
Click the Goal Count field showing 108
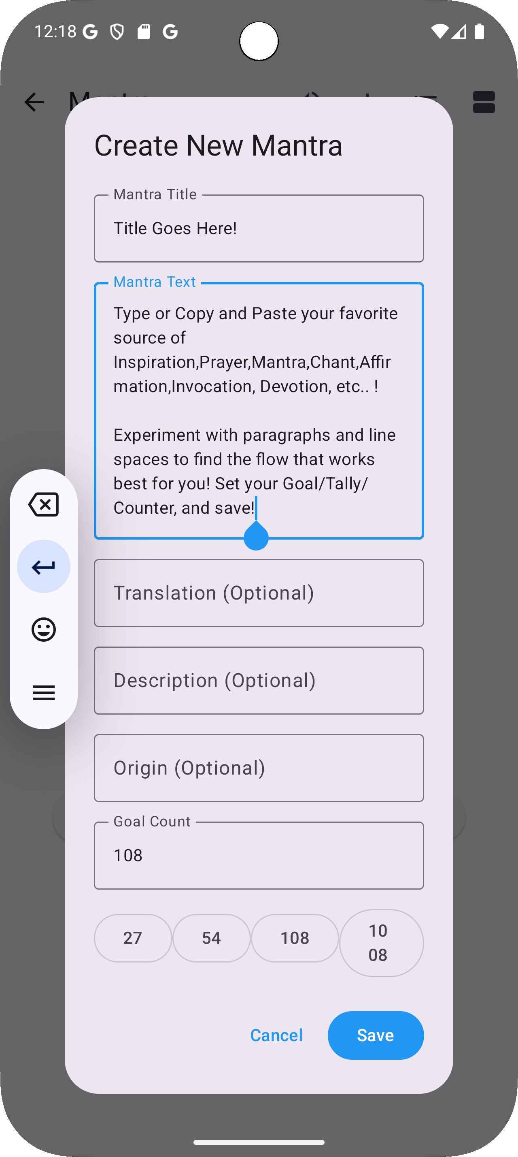pyautogui.click(x=259, y=855)
